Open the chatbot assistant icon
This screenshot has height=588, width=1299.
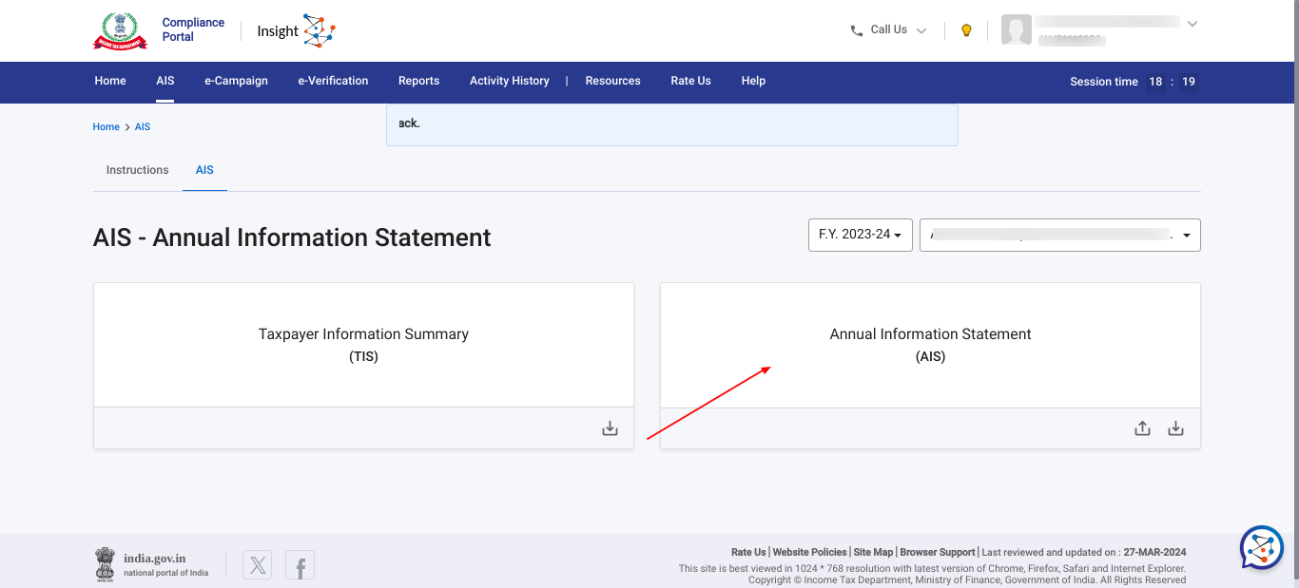1262,547
